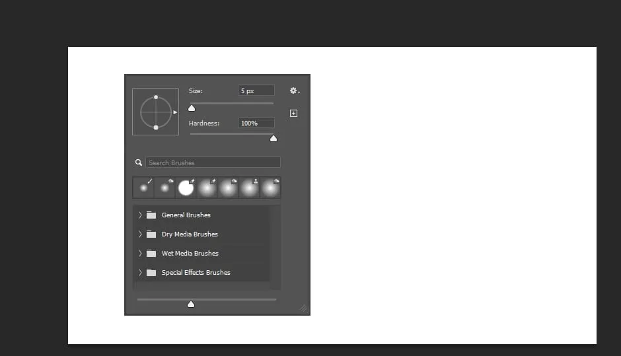The height and width of the screenshot is (356, 621).
Task: Select the "Dry Media Brushes" label
Action: (190, 234)
